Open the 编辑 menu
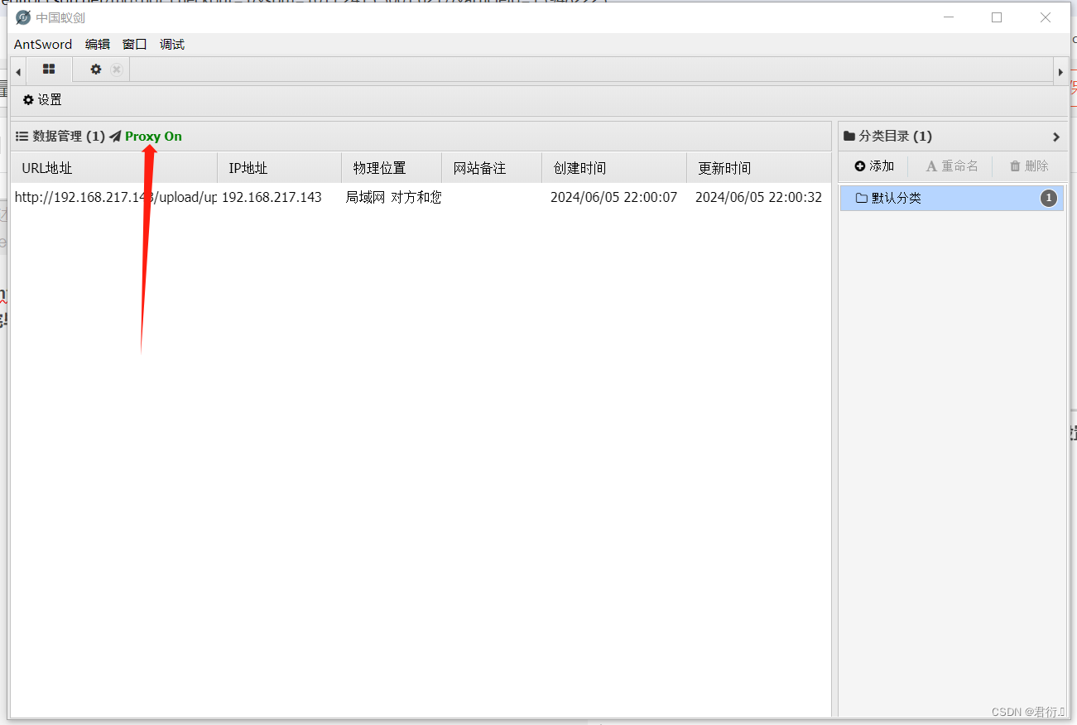The image size is (1077, 725). point(98,45)
